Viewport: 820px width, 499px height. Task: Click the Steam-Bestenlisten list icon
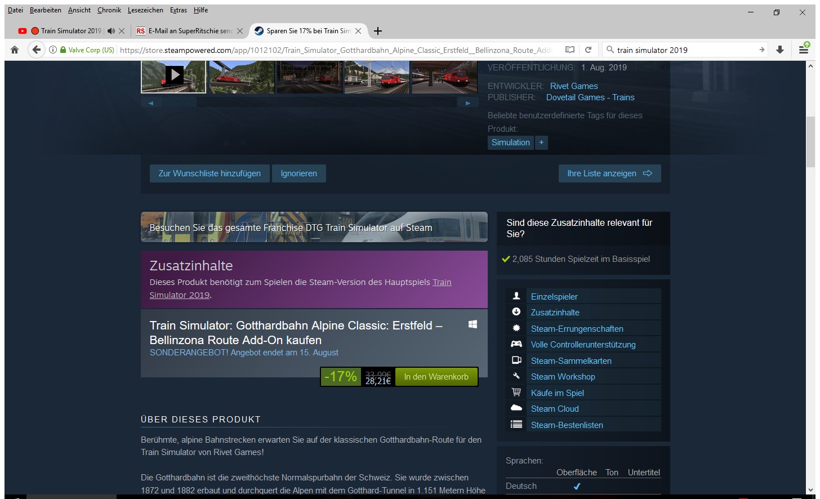516,425
